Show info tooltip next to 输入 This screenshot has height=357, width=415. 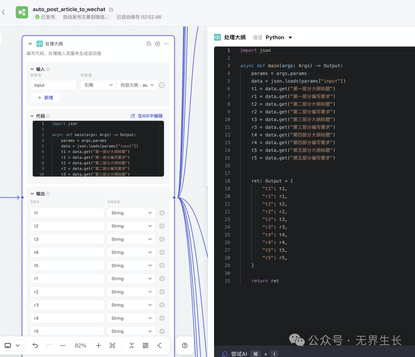(48, 69)
